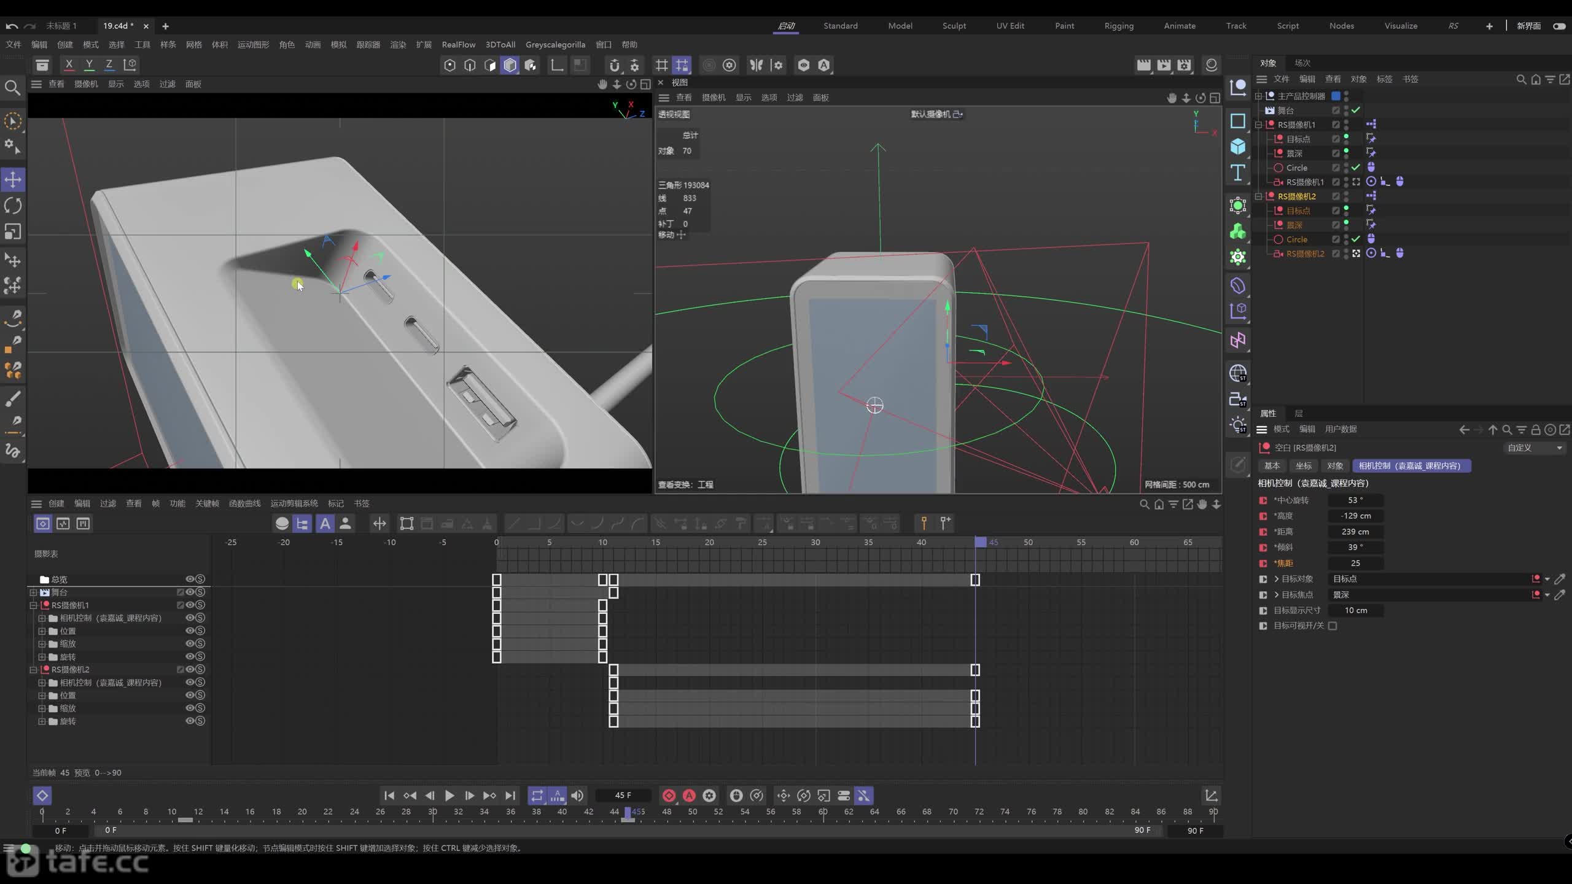Viewport: 1572px width, 884px height.
Task: Toggle visibility eye for 舞台 timeline row
Action: pos(190,592)
